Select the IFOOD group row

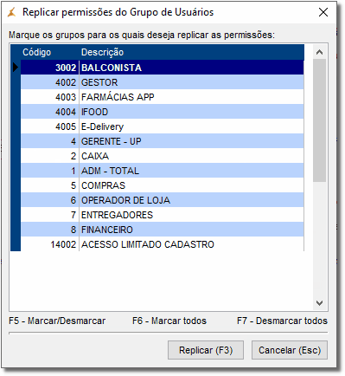point(163,112)
